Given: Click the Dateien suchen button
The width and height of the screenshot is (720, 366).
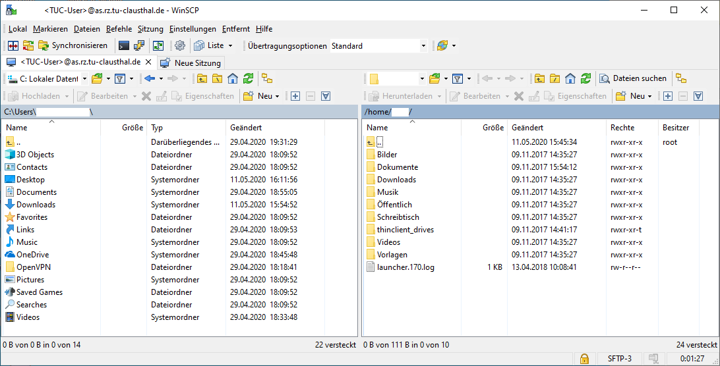Looking at the screenshot, I should 633,78.
